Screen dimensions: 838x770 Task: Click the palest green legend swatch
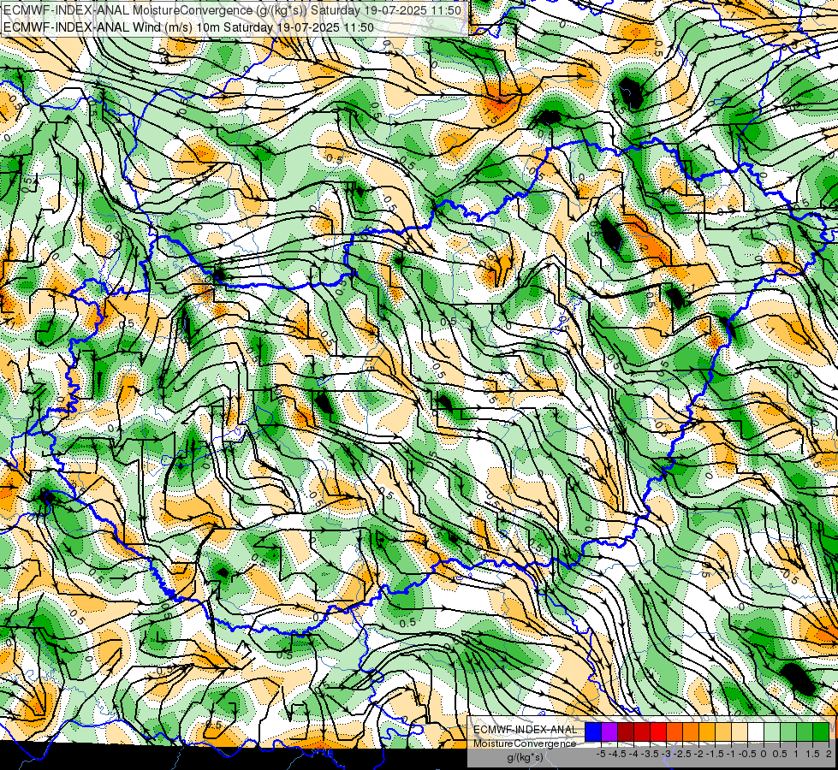coord(772,731)
